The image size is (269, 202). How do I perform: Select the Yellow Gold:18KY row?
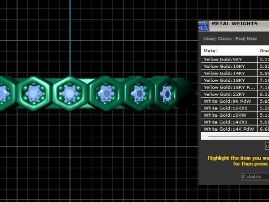click(x=235, y=80)
